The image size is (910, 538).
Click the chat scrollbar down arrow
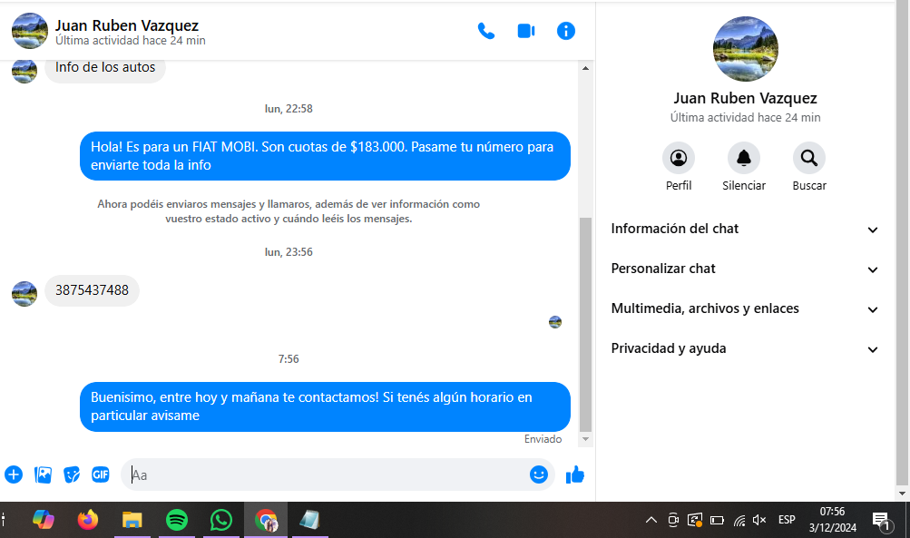[x=585, y=439]
